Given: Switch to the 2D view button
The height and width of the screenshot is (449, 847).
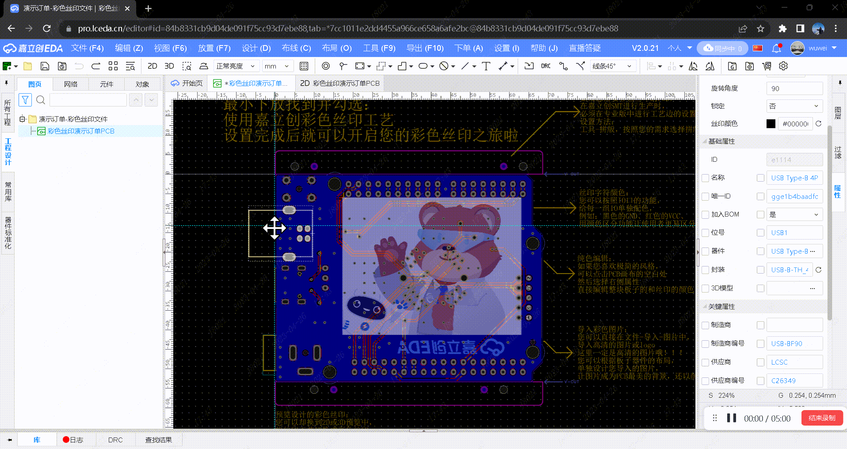Looking at the screenshot, I should tap(153, 66).
